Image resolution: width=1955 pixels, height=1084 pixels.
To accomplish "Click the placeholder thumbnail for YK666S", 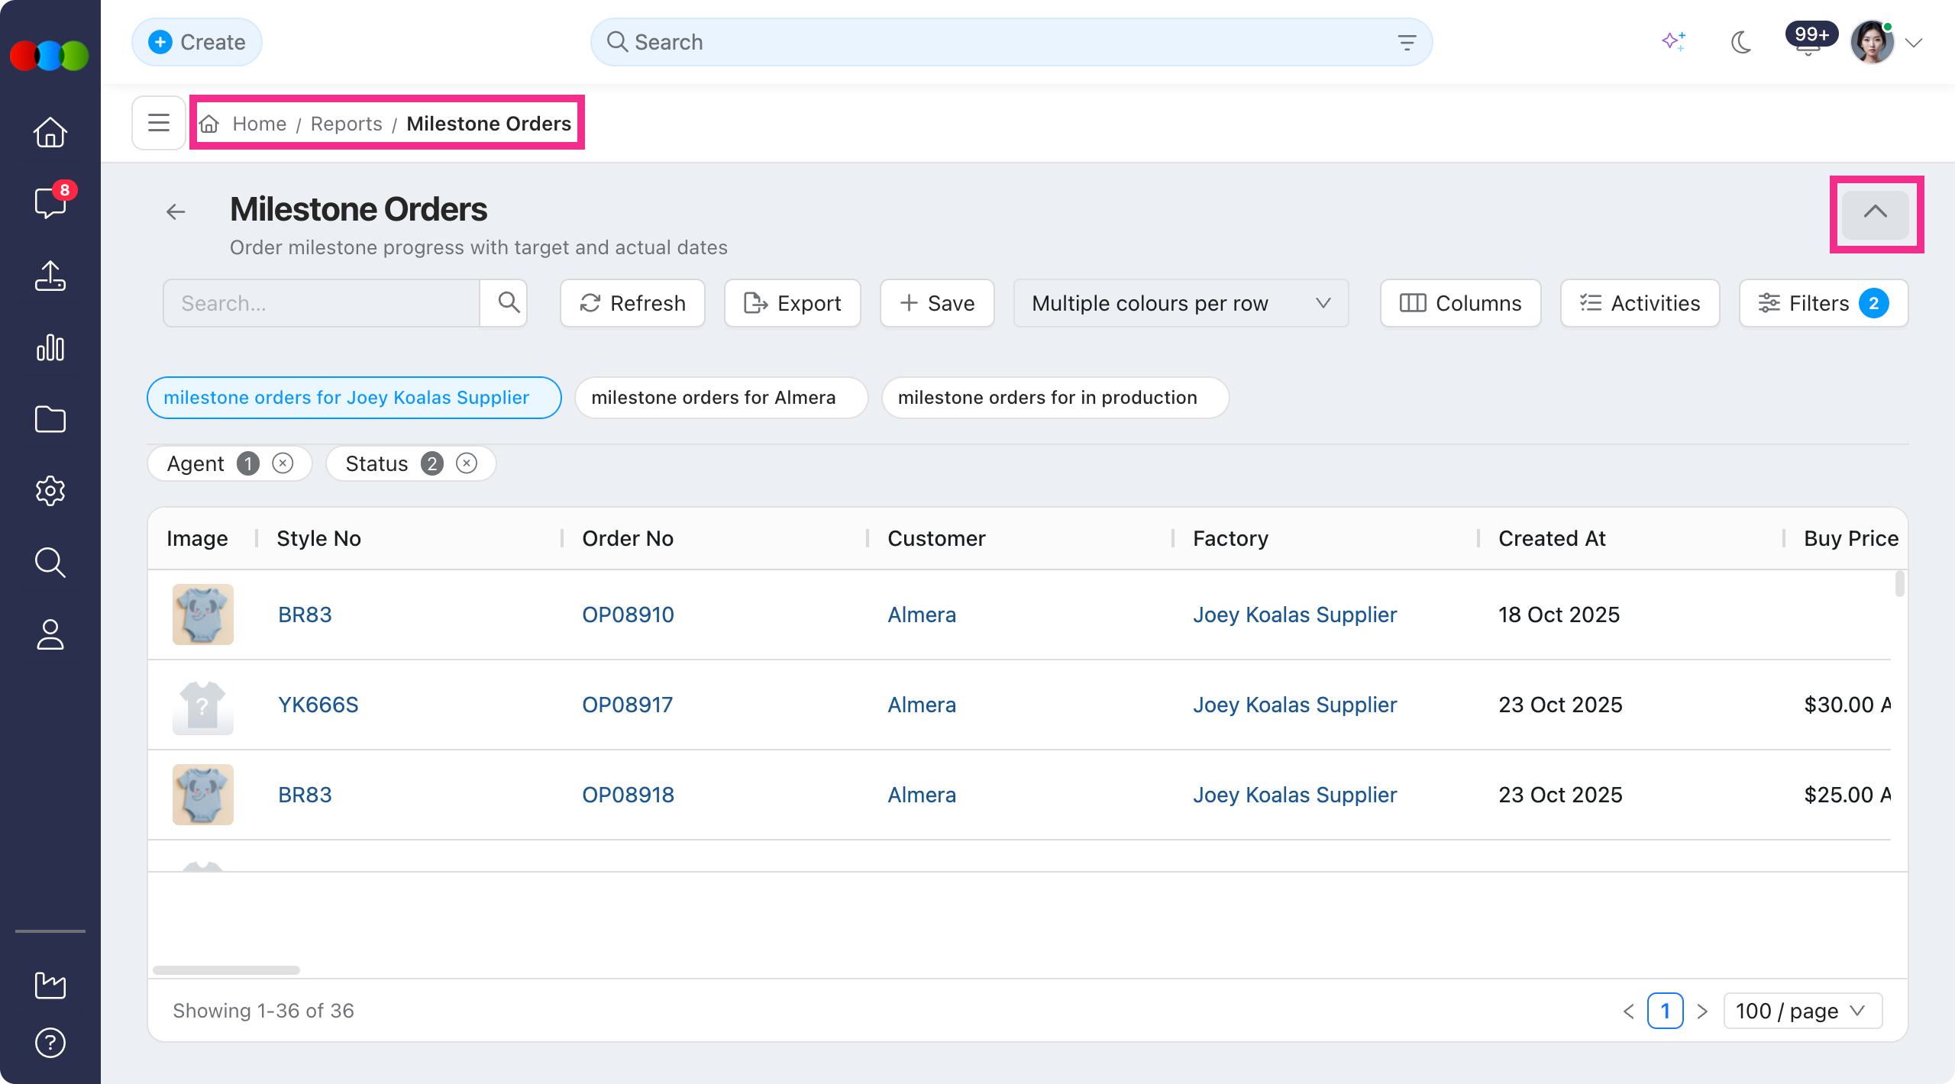I will click(x=203, y=705).
